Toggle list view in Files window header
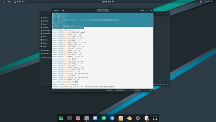216x122 pixels. [x=157, y=14]
